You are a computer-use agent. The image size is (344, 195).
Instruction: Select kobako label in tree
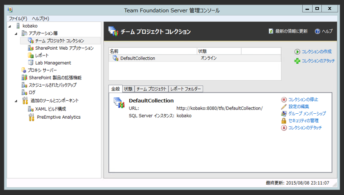coord(30,26)
